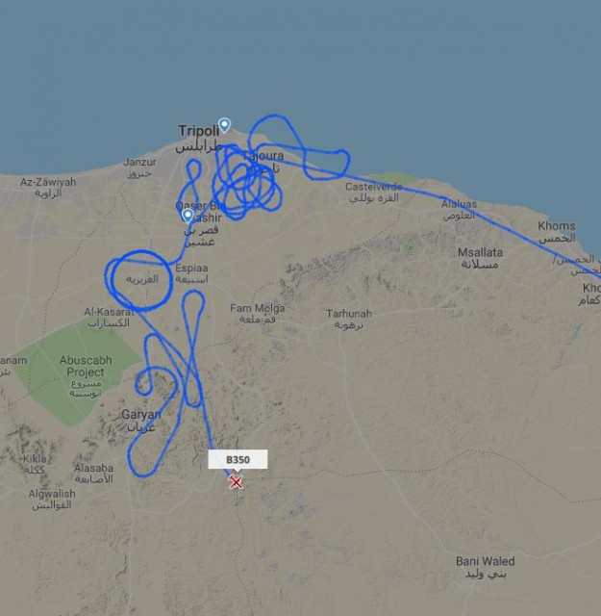Click the Espiaa town label
Viewport: 601px width, 616px height.
coord(191,269)
